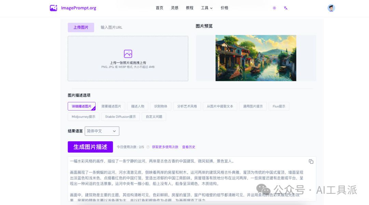The image size is (369, 205).
Task: Select the 通用图片提示 option
Action: click(x=253, y=106)
